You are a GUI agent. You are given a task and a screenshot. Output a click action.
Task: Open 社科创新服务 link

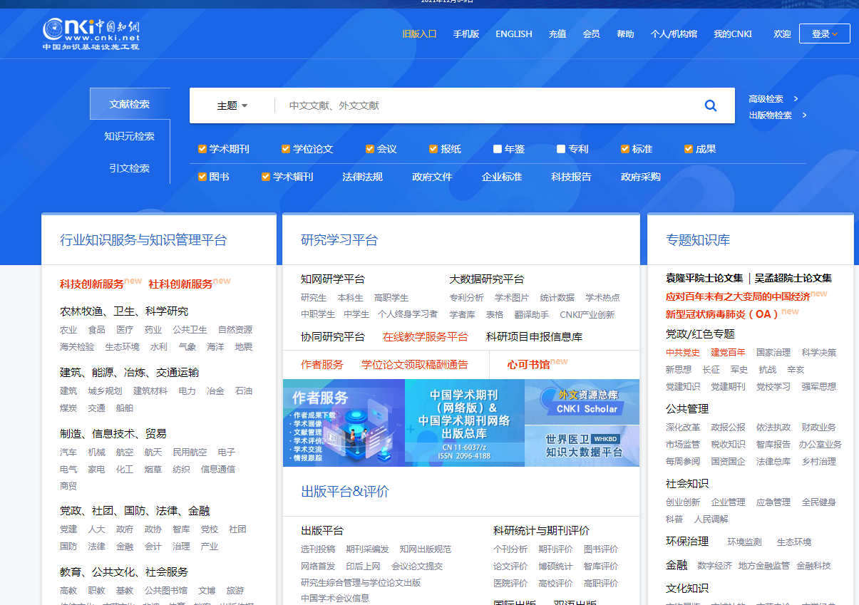click(180, 284)
